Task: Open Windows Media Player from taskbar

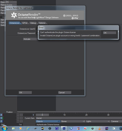Action: [21, 128]
